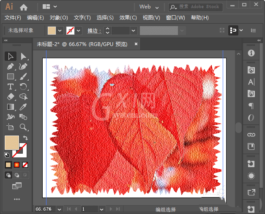This screenshot has height=214, width=265.
Task: Open the 文字(T) menu
Action: point(82,18)
